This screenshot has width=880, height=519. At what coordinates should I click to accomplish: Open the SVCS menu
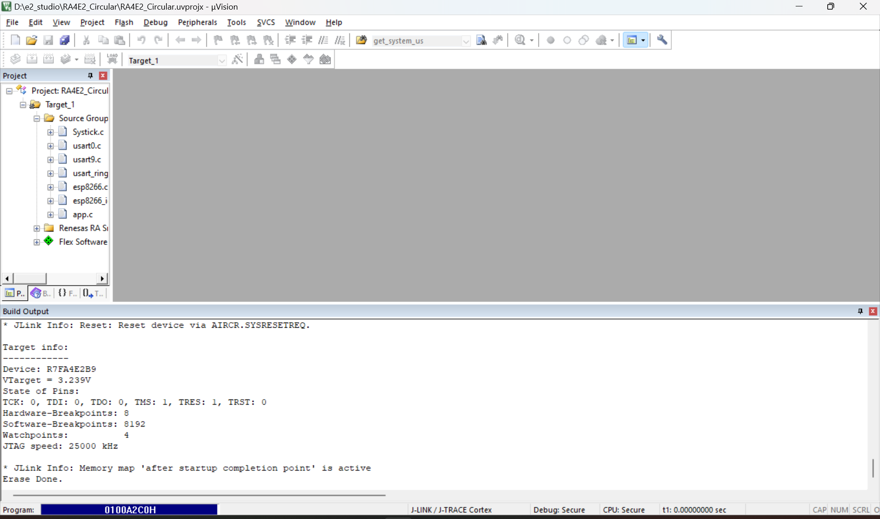coord(266,22)
